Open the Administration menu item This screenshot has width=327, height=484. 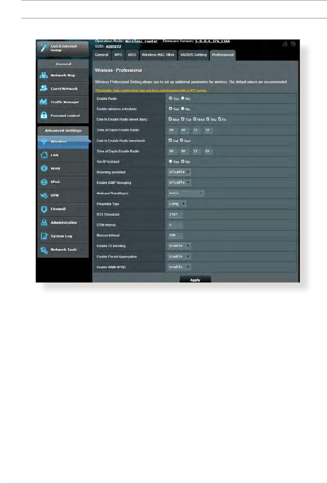coord(63,223)
